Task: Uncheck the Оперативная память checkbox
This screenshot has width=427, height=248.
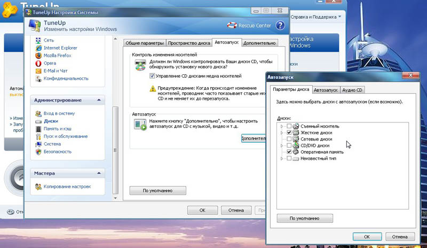Action: point(289,152)
